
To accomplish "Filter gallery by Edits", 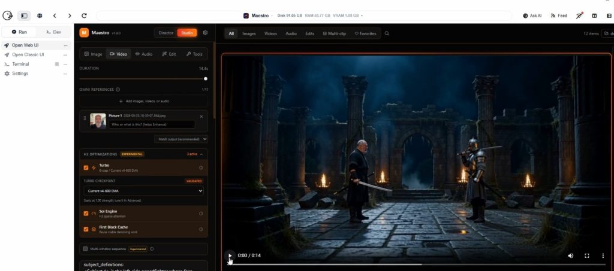I will tap(310, 34).
